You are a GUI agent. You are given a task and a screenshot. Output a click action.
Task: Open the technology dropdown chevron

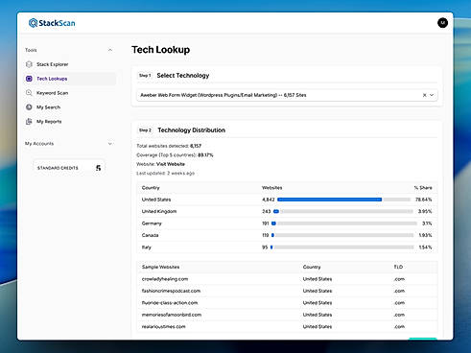click(432, 95)
